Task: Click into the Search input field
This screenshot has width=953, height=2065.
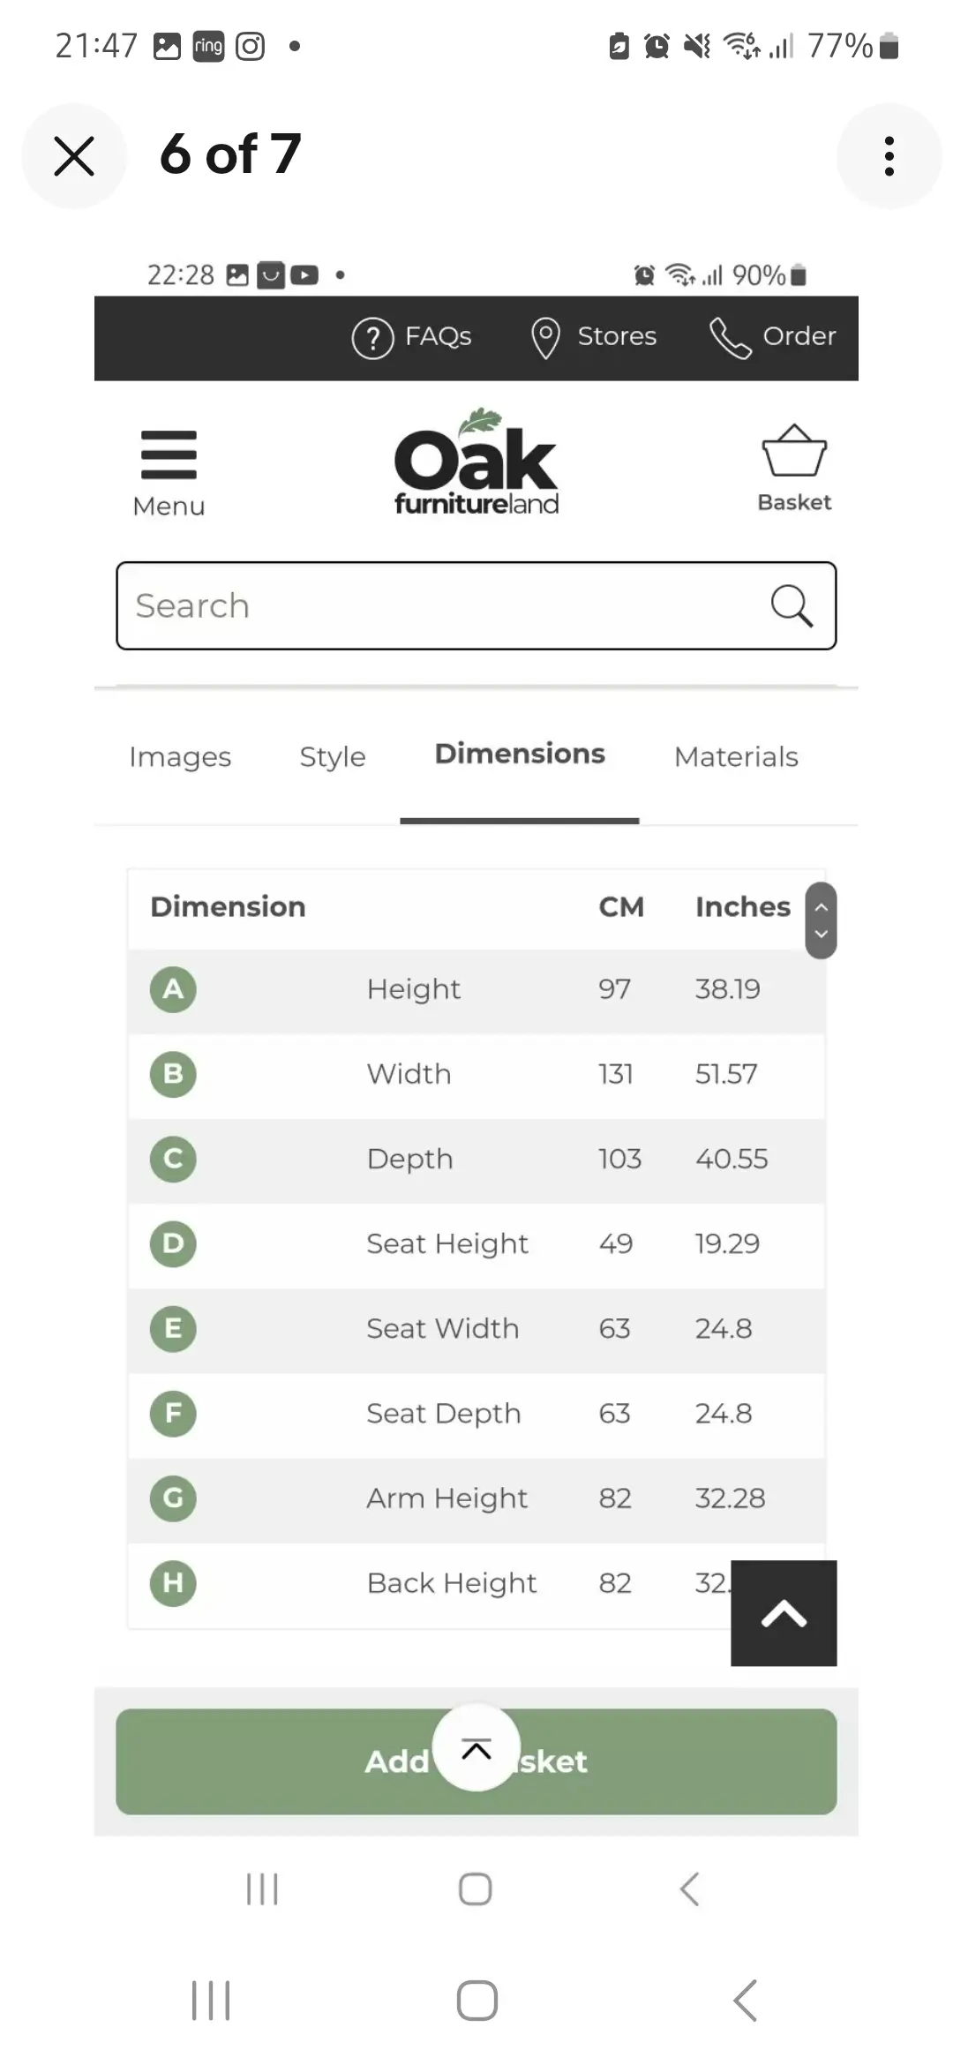Action: click(x=441, y=605)
